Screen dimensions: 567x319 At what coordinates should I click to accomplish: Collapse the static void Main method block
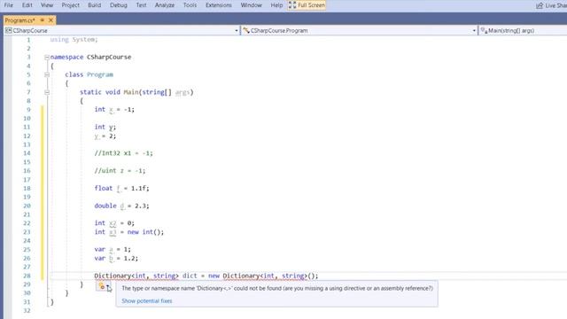tap(47, 92)
